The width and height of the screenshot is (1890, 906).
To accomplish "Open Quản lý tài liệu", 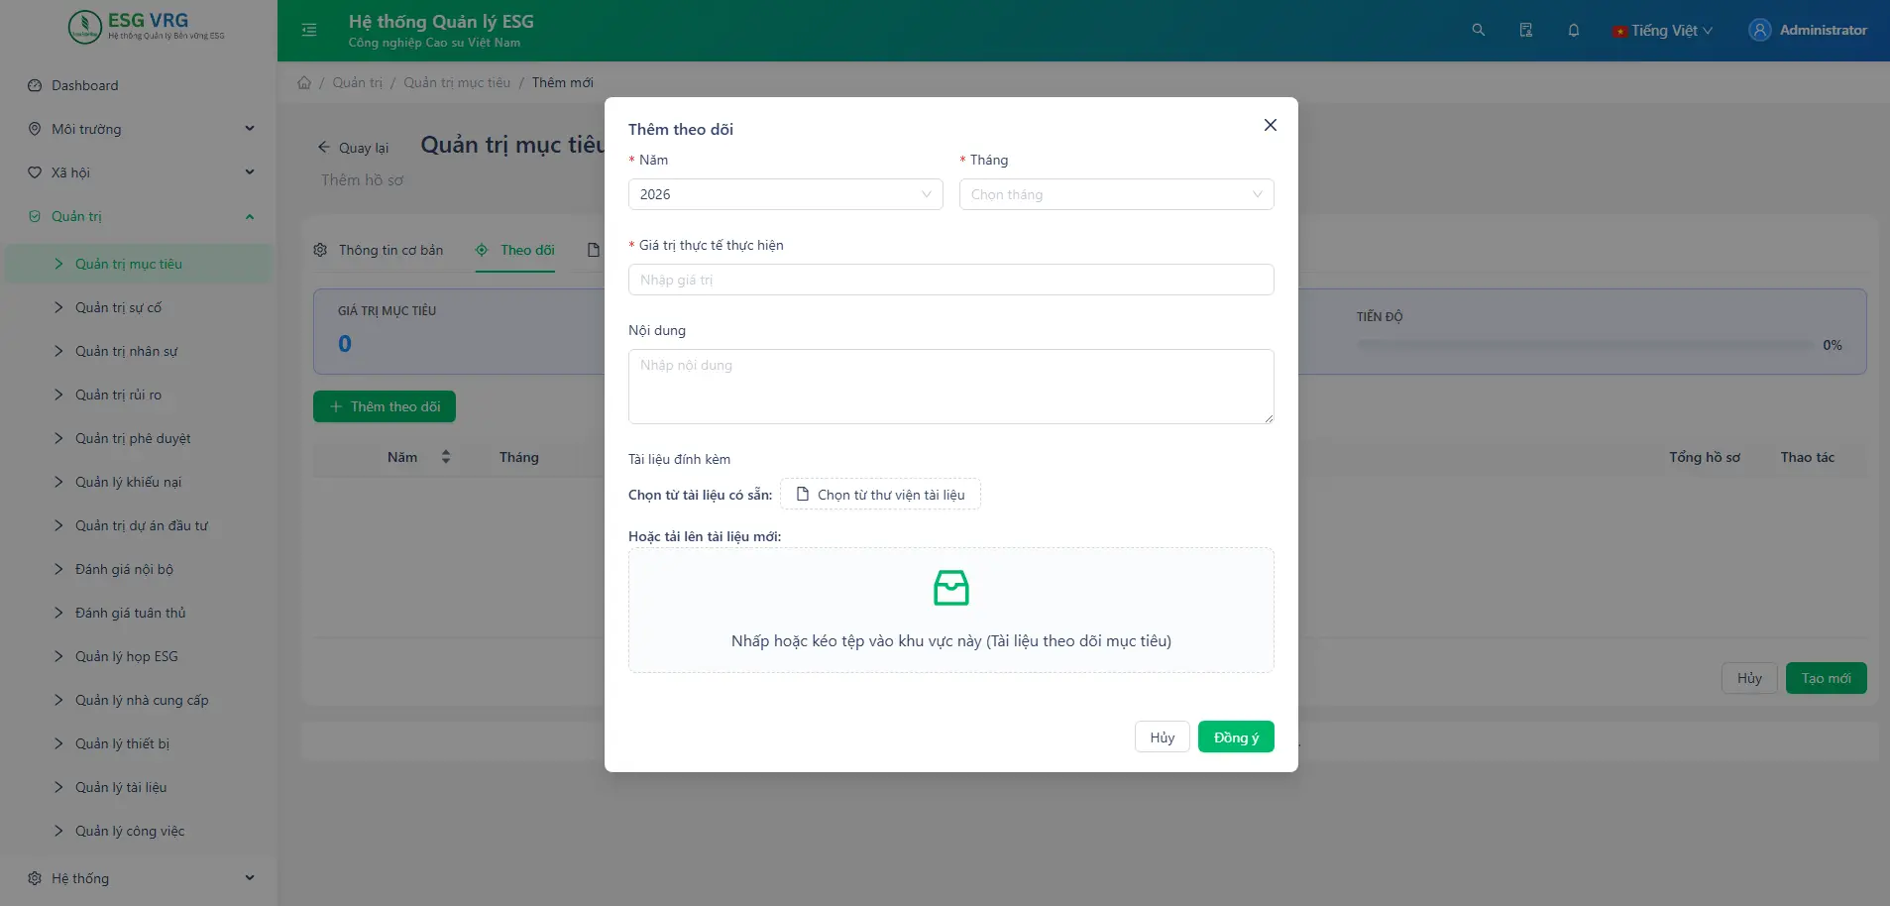I will pyautogui.click(x=139, y=787).
